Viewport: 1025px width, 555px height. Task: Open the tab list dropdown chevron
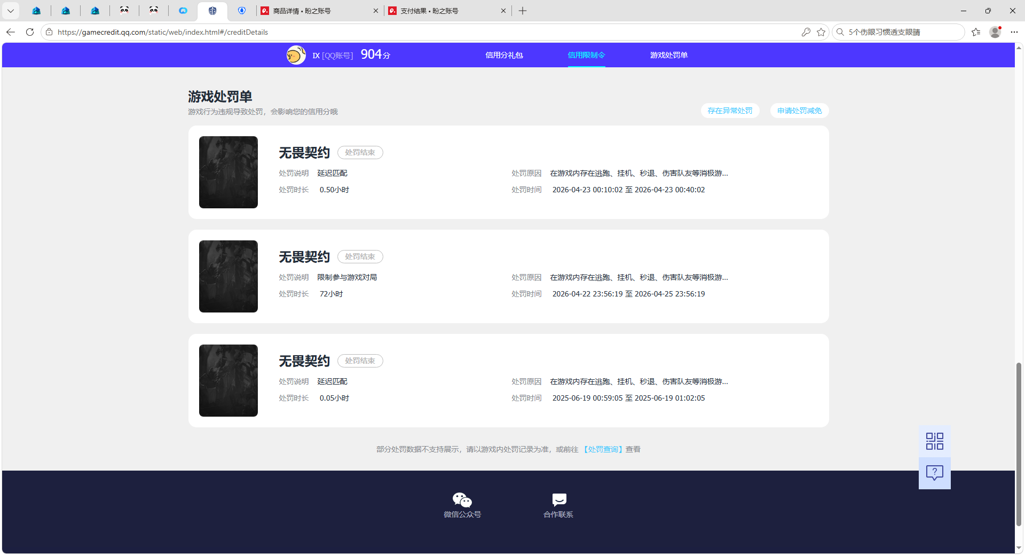pyautogui.click(x=11, y=11)
